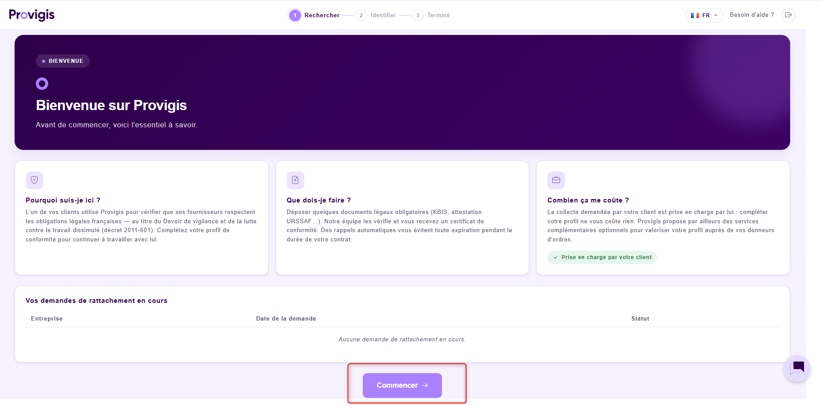Viewport: 822px width, 405px height.
Task: Click the 'Prise en charge par votre client' badge
Action: pos(602,257)
